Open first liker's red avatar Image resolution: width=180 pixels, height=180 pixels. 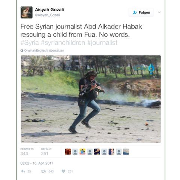(68, 151)
